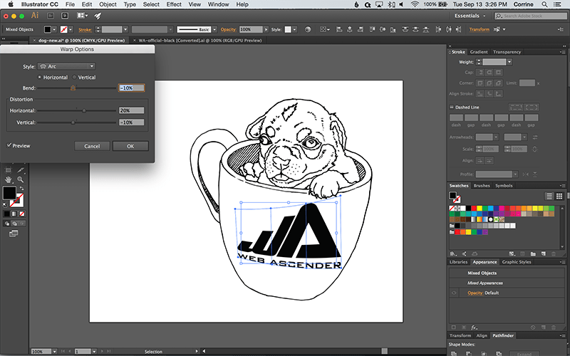This screenshot has width=570, height=356.
Task: Open the stroke Weight dropdown in Stroke panel
Action: pos(509,62)
